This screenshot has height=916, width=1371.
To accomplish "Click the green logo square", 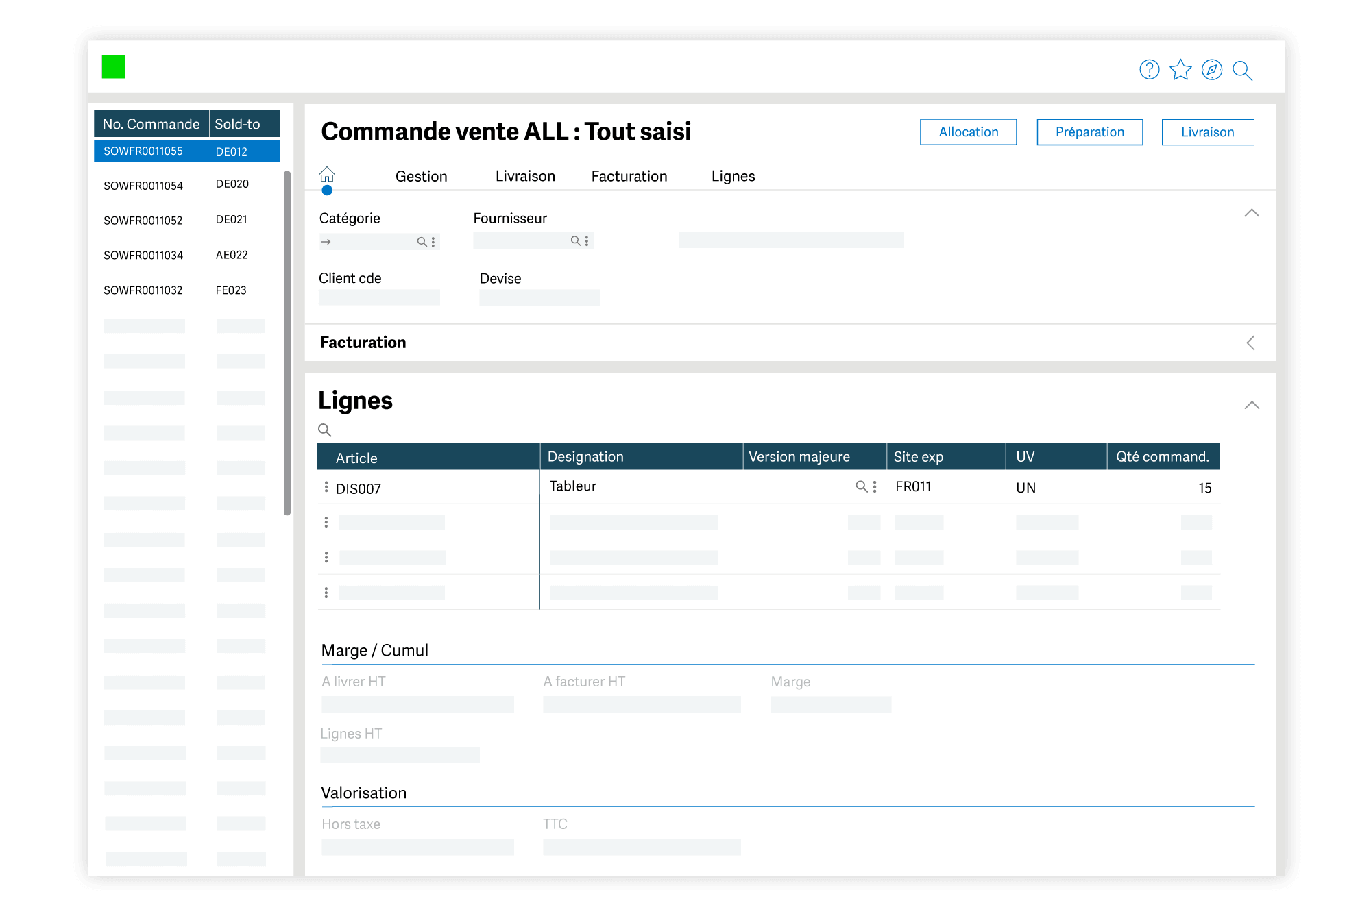I will click(x=114, y=67).
